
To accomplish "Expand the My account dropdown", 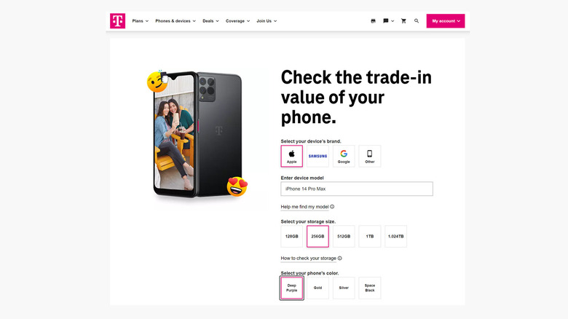I will coord(445,21).
